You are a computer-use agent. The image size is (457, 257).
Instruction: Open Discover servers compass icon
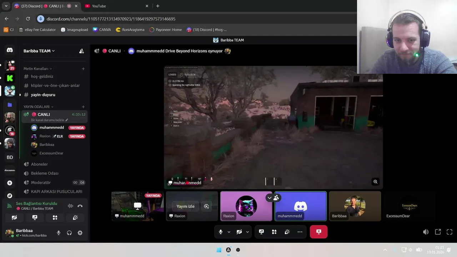(10, 196)
